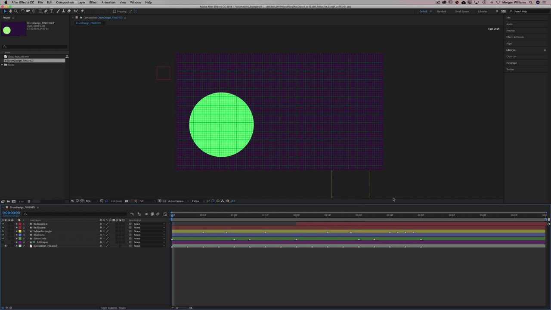Select the Hand tool
This screenshot has height=310, width=551.
[10, 11]
